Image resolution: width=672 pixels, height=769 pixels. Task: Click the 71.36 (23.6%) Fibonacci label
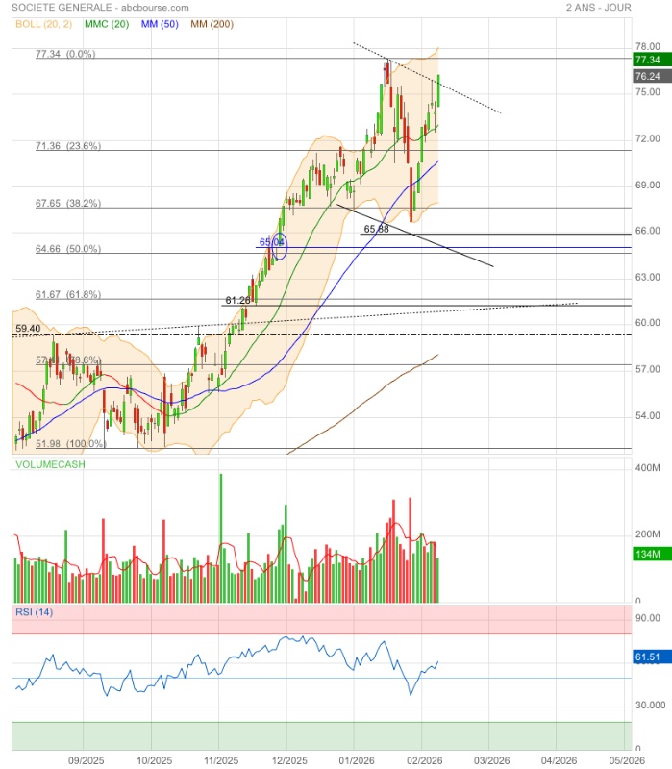point(68,146)
